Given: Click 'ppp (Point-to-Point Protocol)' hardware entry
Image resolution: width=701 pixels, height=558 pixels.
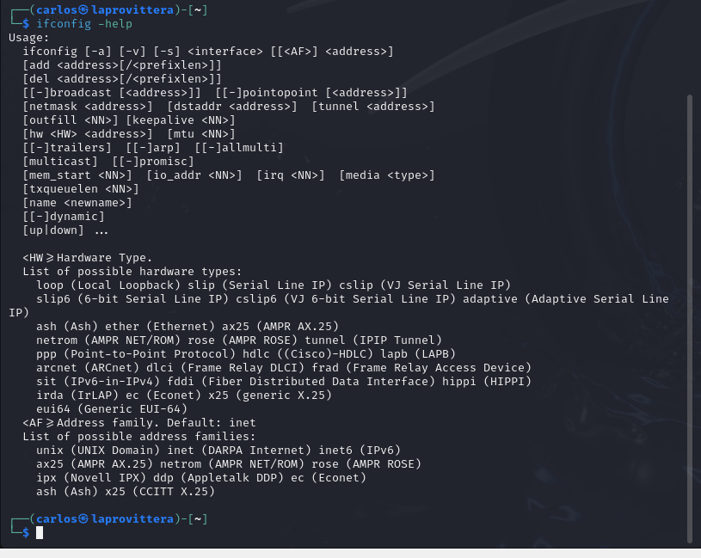Looking at the screenshot, I should pos(136,354).
